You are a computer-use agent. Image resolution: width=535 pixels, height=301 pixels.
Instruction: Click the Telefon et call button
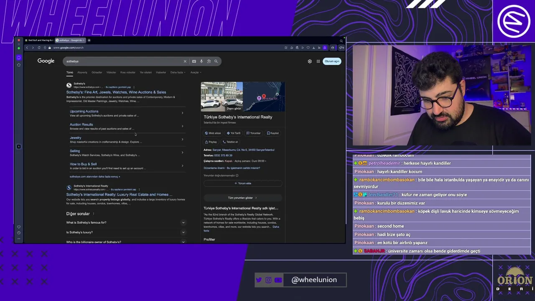click(x=230, y=142)
